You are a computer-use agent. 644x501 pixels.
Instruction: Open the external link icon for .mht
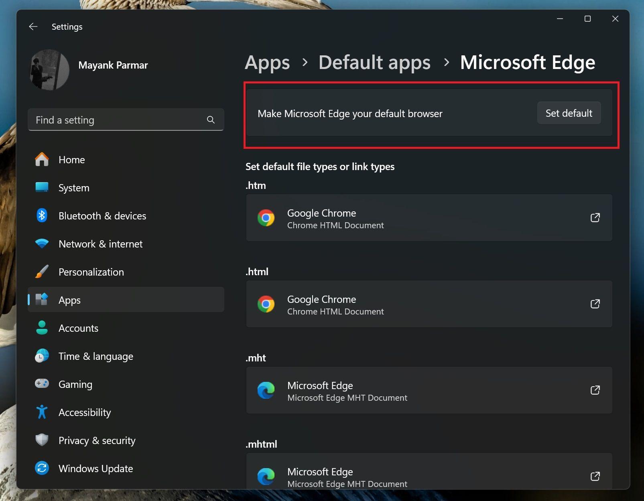click(595, 390)
